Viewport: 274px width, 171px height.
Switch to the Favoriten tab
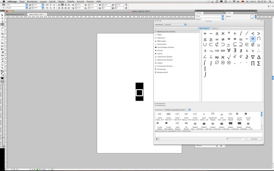pos(214,28)
